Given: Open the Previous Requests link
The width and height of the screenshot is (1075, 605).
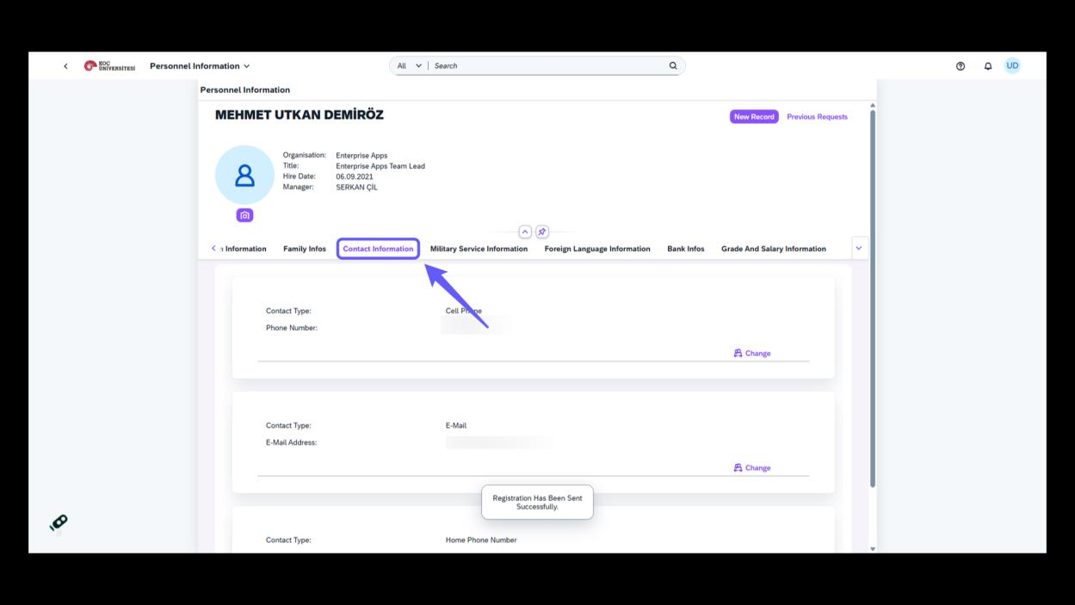Looking at the screenshot, I should [817, 117].
